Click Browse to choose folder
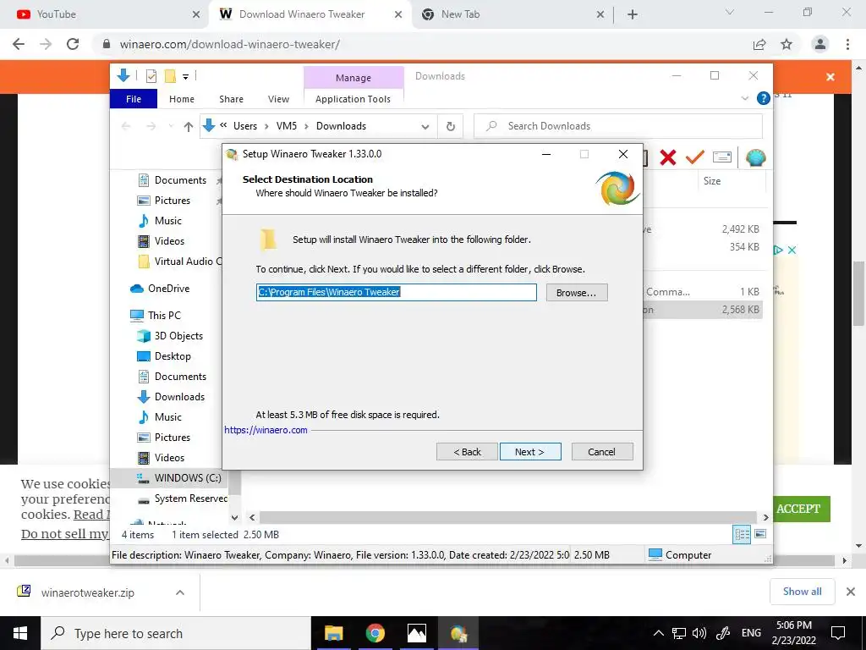 pyautogui.click(x=577, y=292)
